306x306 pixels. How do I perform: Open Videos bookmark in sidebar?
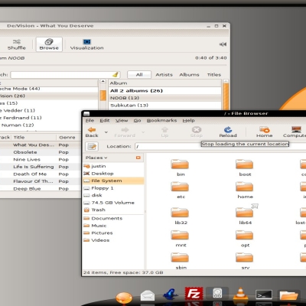pyautogui.click(x=113, y=240)
